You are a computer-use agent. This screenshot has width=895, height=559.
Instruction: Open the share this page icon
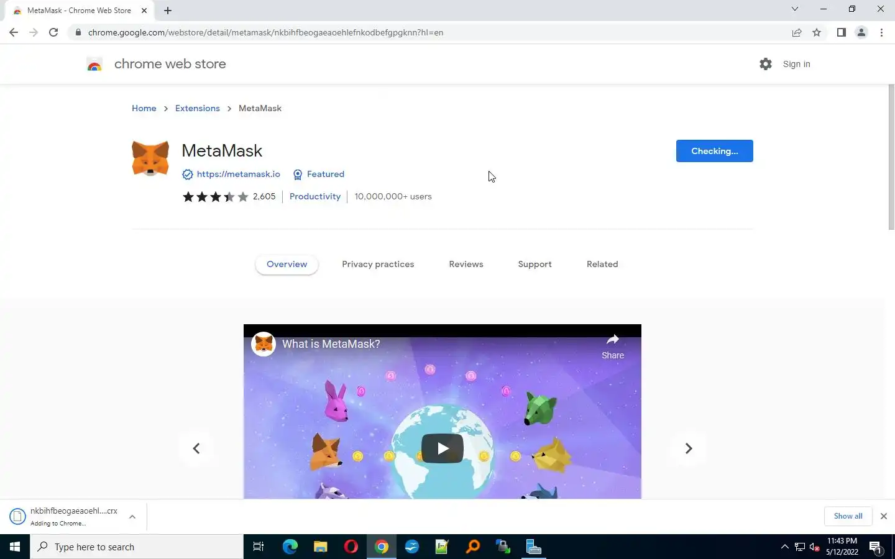click(797, 32)
